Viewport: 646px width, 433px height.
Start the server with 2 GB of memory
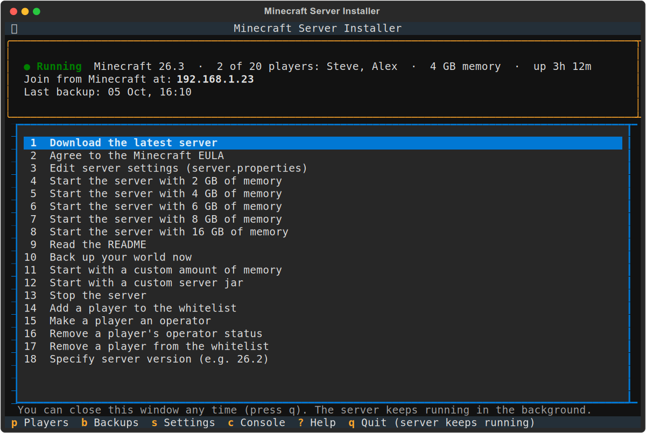click(323, 181)
